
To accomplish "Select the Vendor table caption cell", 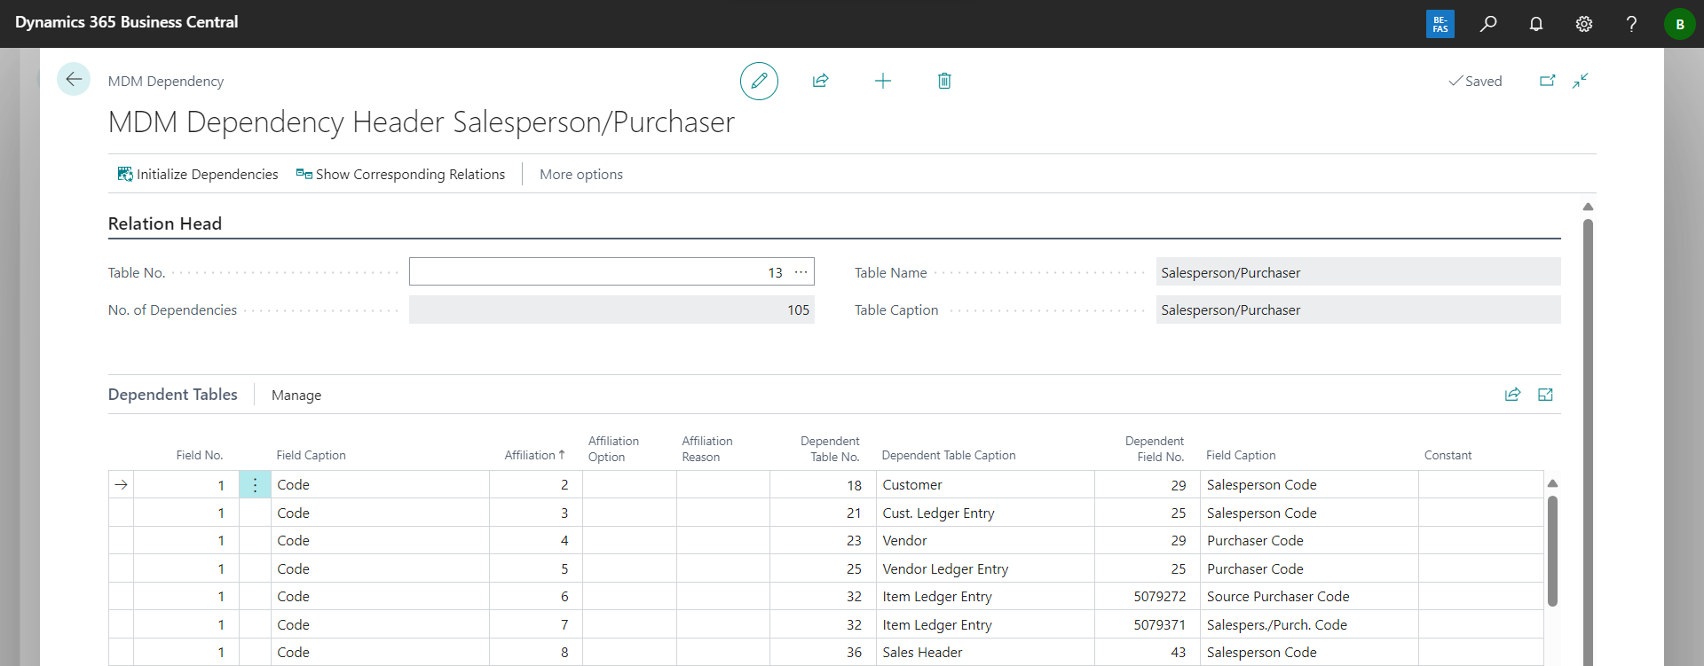I will pyautogui.click(x=985, y=541).
